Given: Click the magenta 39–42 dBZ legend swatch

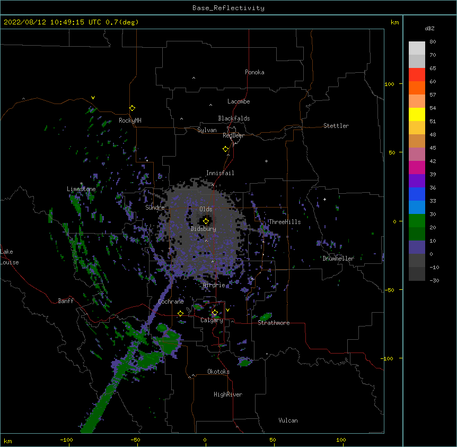Looking at the screenshot, I should [417, 167].
